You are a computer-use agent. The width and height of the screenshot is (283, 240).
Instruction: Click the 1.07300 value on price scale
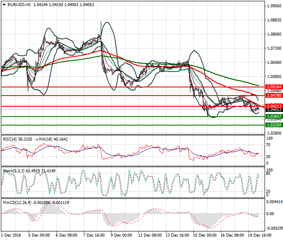point(273,48)
